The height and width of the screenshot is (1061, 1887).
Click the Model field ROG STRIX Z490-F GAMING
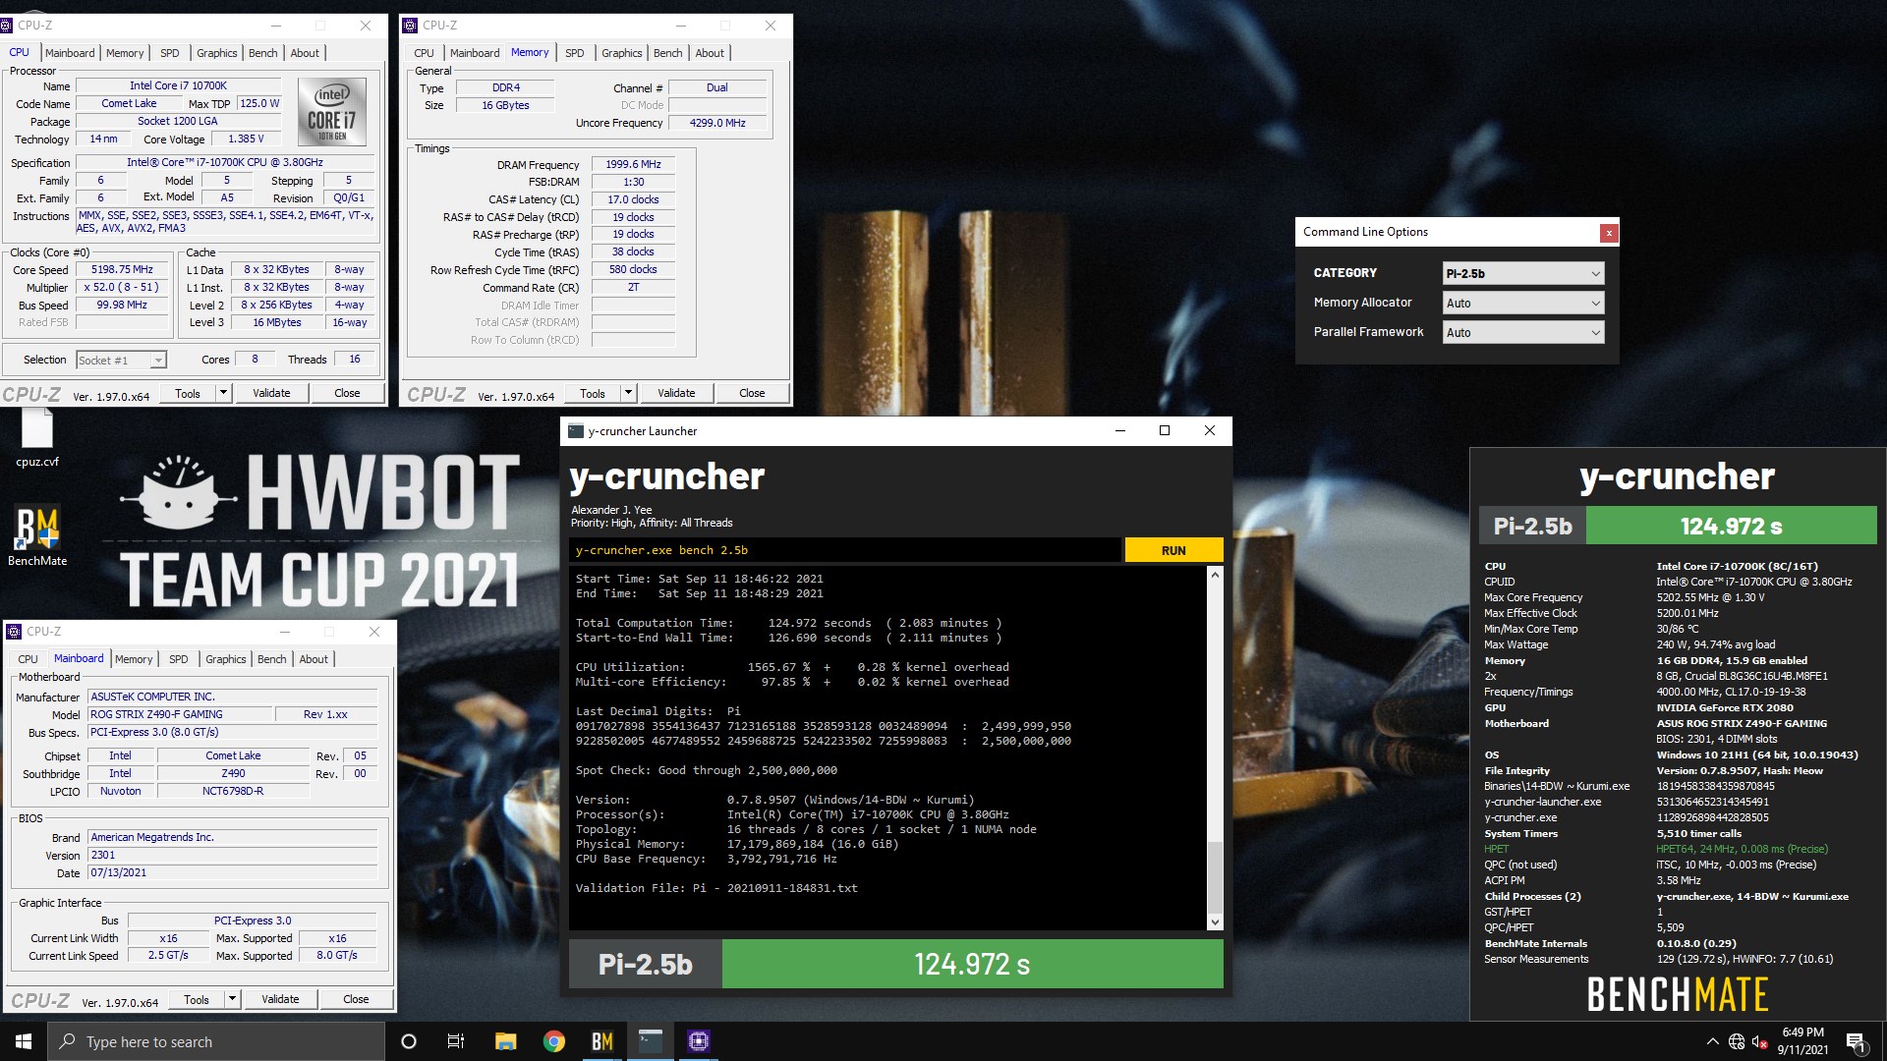coord(180,714)
